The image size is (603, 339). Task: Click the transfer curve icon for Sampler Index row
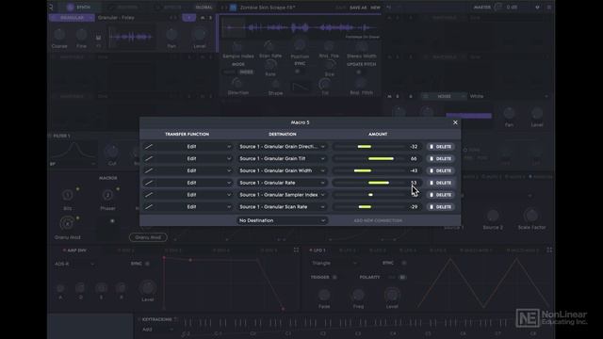coord(149,195)
